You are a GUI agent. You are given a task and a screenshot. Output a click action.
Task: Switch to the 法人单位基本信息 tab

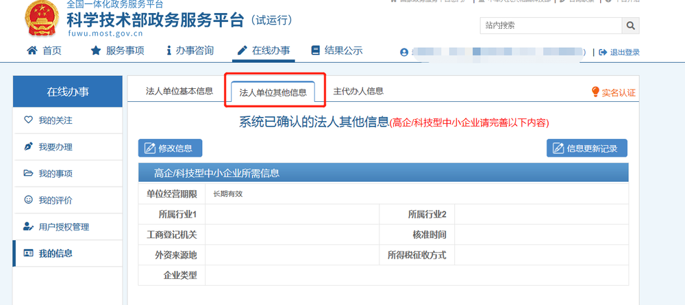tap(179, 91)
